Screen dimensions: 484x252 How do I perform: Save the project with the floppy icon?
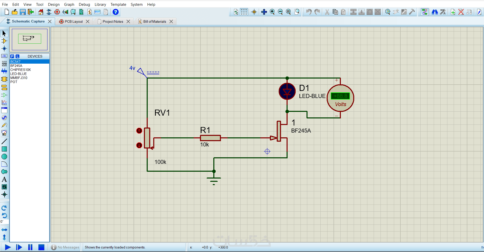tap(23, 12)
